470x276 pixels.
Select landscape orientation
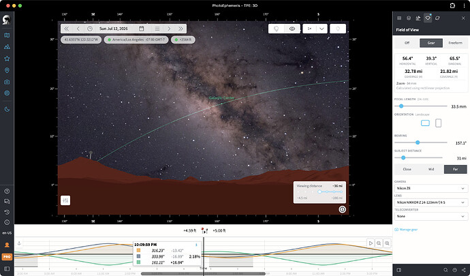(425, 123)
